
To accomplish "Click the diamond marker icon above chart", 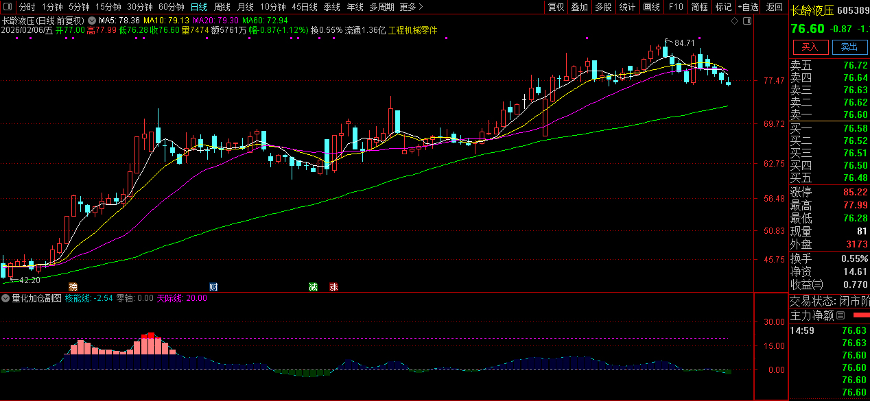I will click(x=734, y=21).
